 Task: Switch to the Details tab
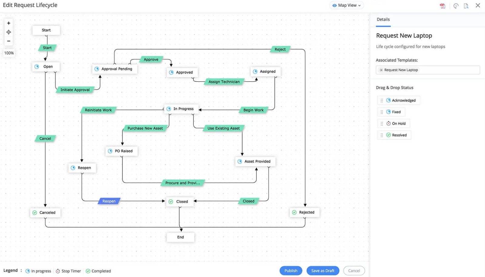[383, 19]
